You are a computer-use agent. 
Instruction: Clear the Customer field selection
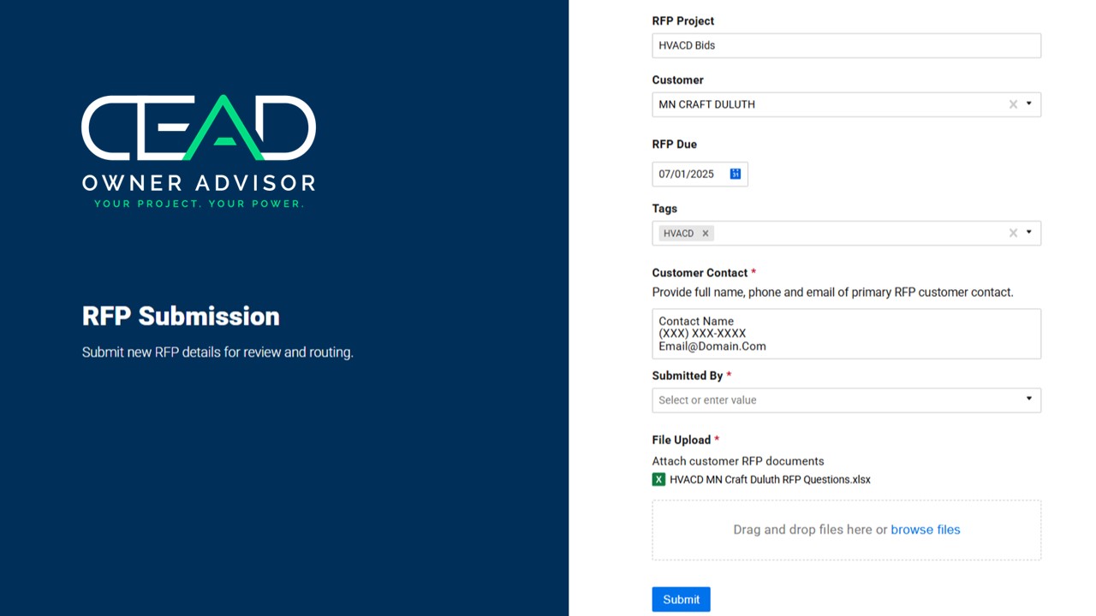point(1013,104)
